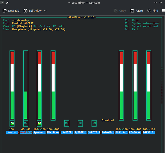Click the PGA1.0 1 volume bar
The height and width of the screenshot is (153, 165).
click(x=121, y=85)
